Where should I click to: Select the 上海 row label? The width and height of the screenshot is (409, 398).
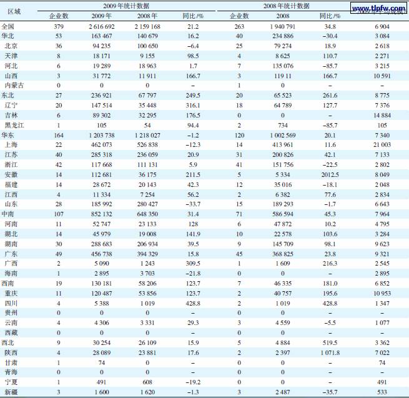click(x=11, y=144)
